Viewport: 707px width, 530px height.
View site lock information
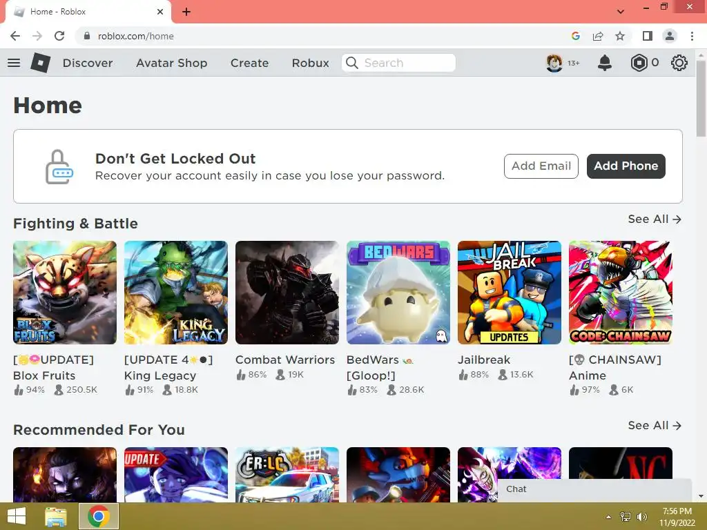click(87, 36)
